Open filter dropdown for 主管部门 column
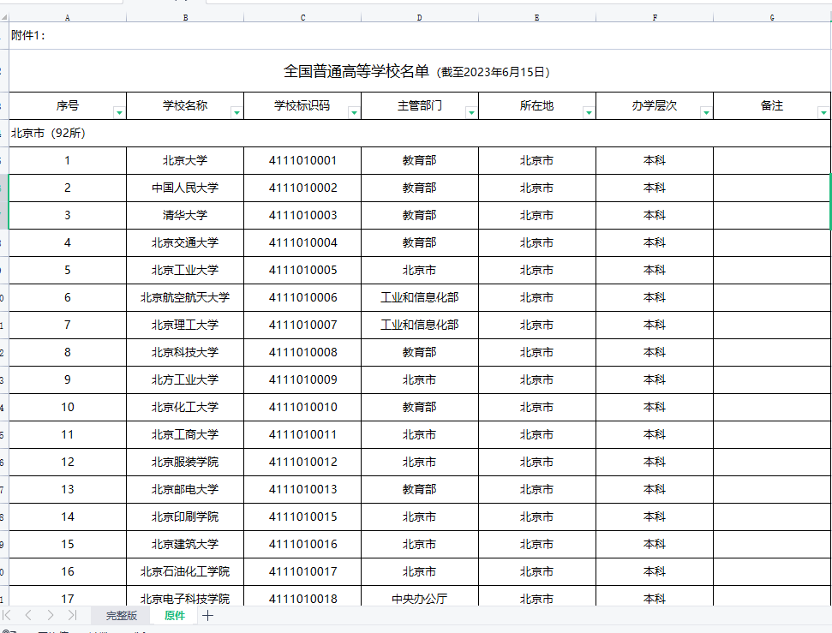The height and width of the screenshot is (633, 832). [x=471, y=112]
